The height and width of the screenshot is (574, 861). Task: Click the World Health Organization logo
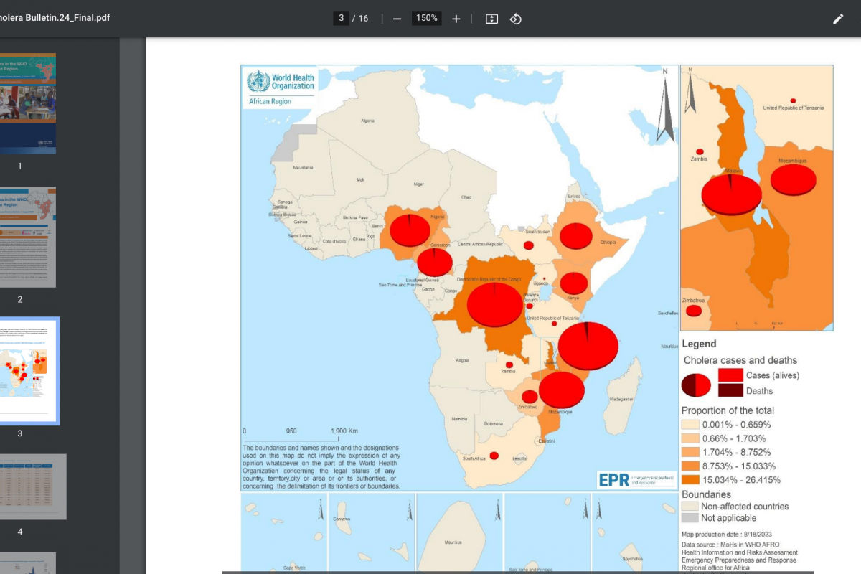pos(281,88)
